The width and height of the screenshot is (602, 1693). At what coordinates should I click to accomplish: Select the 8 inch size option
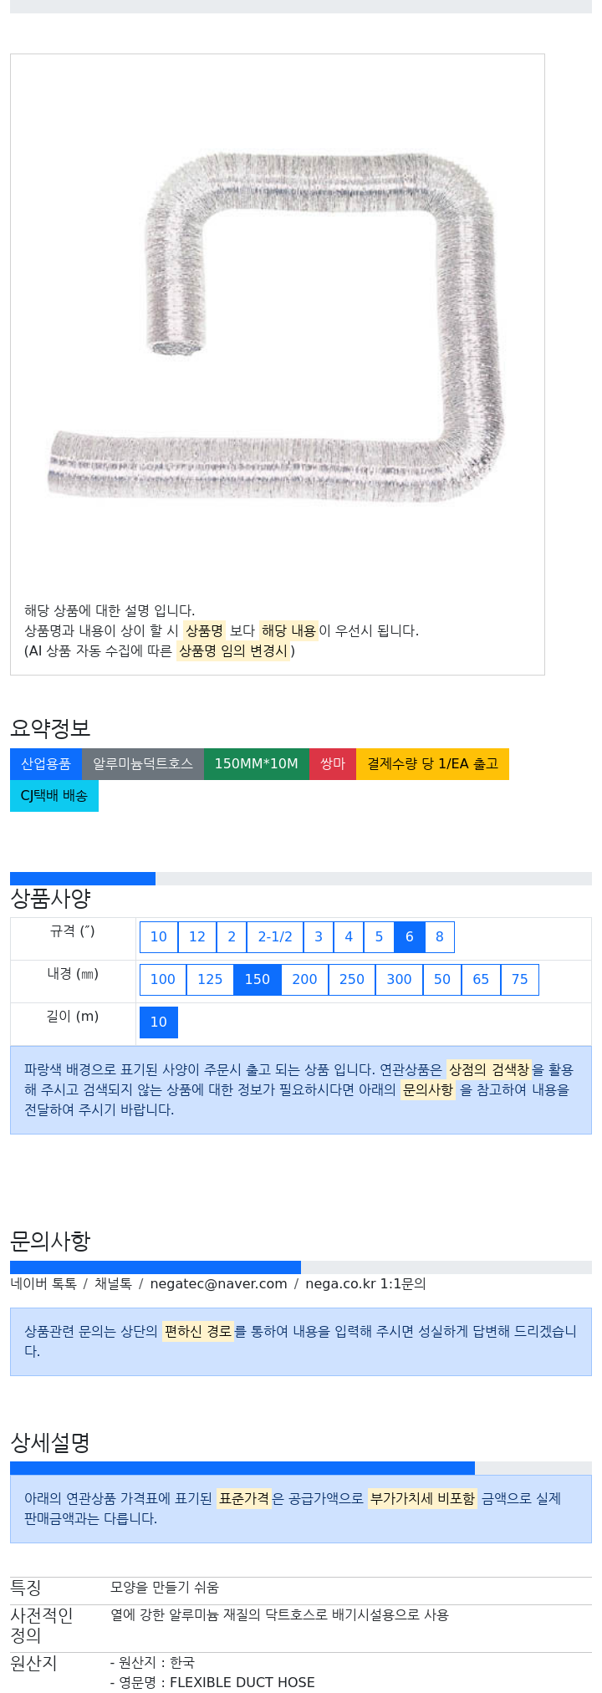click(440, 937)
